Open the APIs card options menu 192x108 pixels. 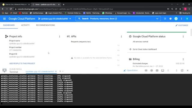point(121,37)
